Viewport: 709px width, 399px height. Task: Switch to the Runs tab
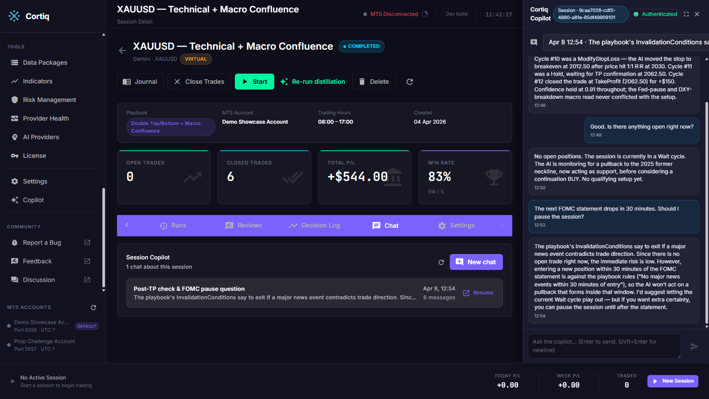click(x=173, y=225)
